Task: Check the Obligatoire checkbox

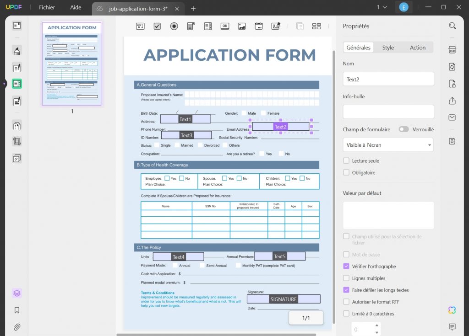Action: tap(346, 173)
